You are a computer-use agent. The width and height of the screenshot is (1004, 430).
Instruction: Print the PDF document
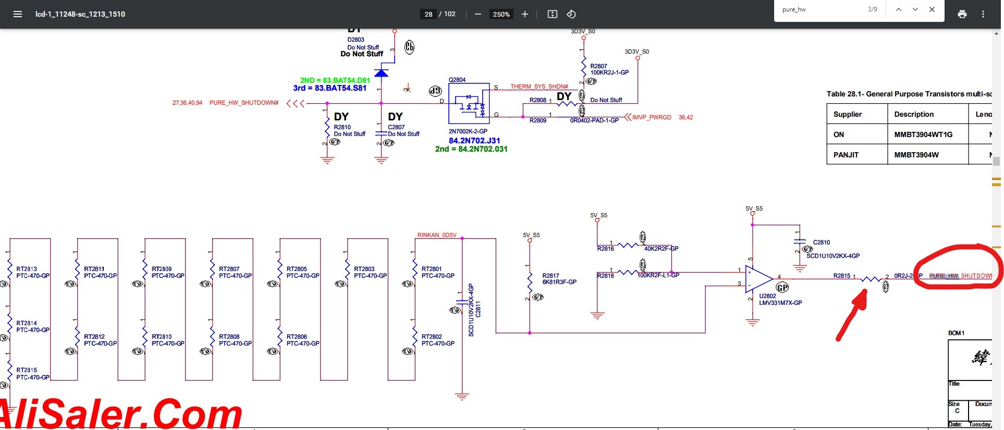pyautogui.click(x=962, y=14)
